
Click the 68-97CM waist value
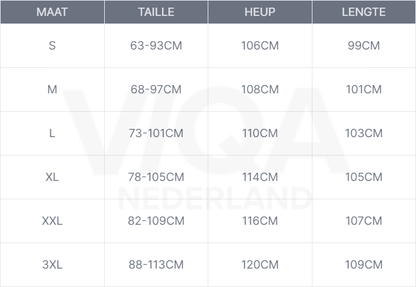[156, 90]
